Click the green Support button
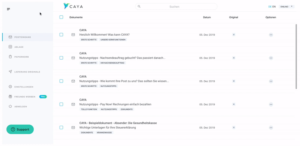 click(20, 129)
